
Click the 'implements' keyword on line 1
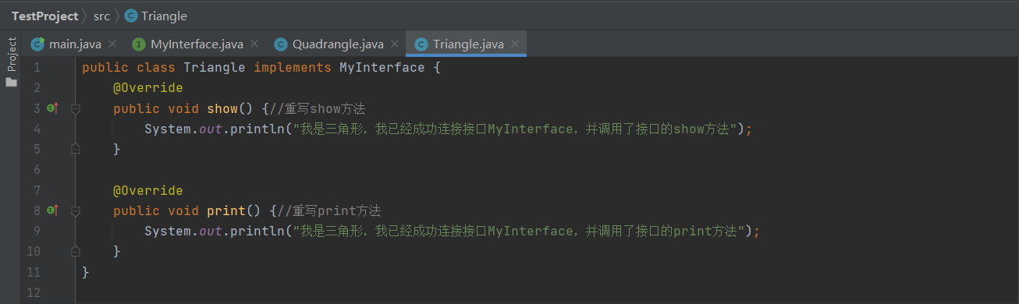click(x=293, y=68)
